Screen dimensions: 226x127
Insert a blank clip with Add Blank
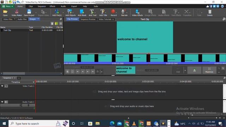tap(82, 13)
